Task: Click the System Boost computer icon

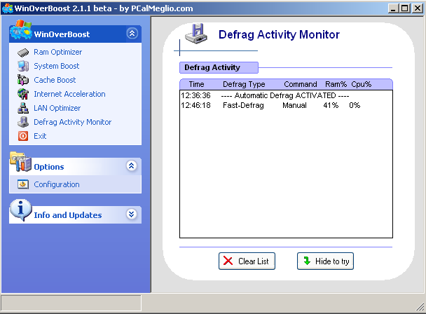Action: (x=23, y=66)
